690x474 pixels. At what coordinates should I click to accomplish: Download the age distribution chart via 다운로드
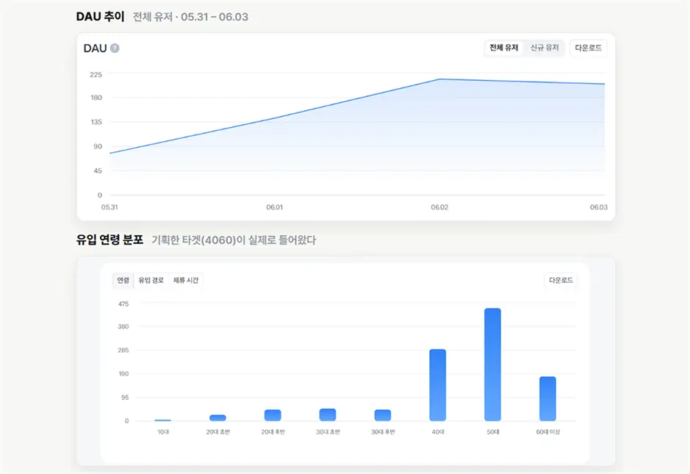561,280
